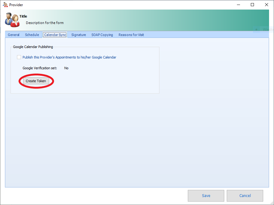The width and height of the screenshot is (274, 205).
Task: Close the Provider dialog window
Action: (x=267, y=5)
